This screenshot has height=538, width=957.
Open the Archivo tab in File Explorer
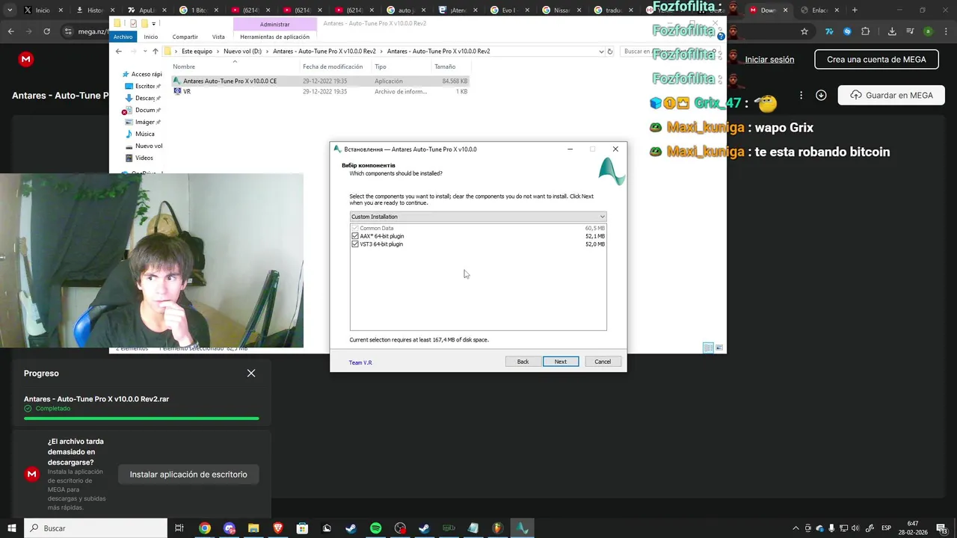[123, 37]
